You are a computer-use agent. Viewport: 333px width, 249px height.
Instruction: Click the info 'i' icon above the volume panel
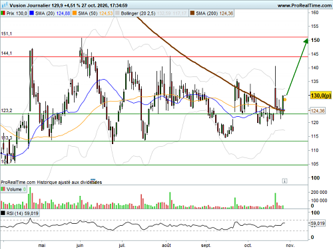pos(284,181)
